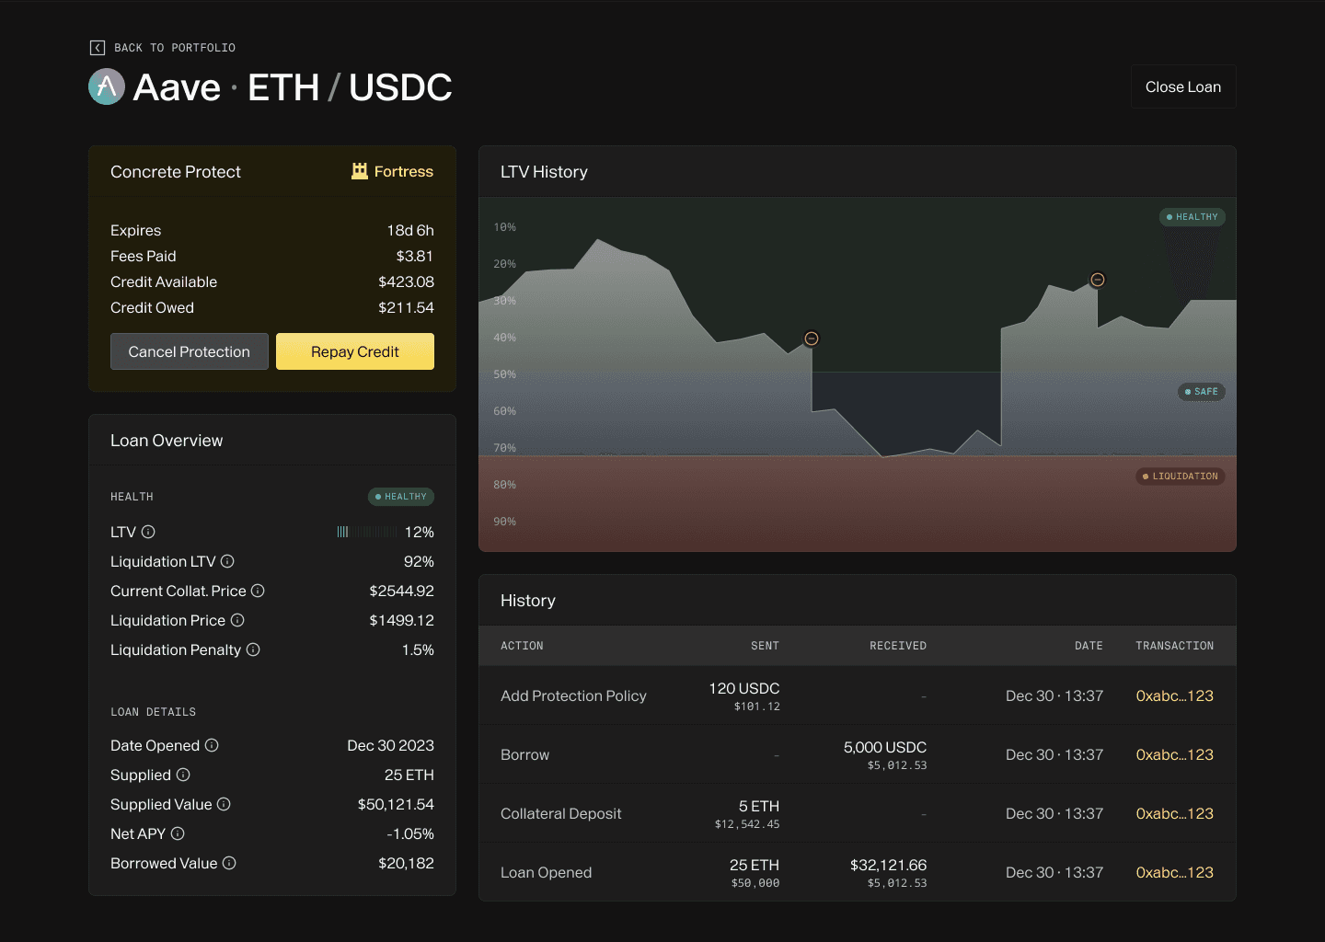
Task: Open the Supplied Value info icon
Action: (x=224, y=804)
